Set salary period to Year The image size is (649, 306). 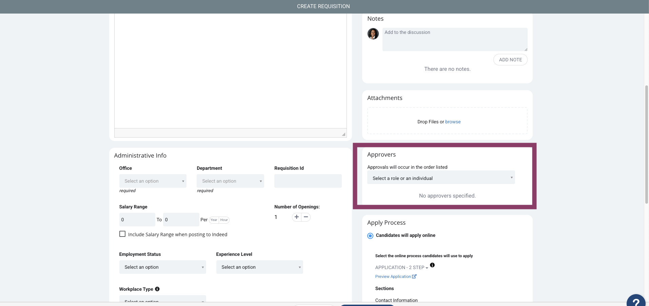pyautogui.click(x=214, y=220)
